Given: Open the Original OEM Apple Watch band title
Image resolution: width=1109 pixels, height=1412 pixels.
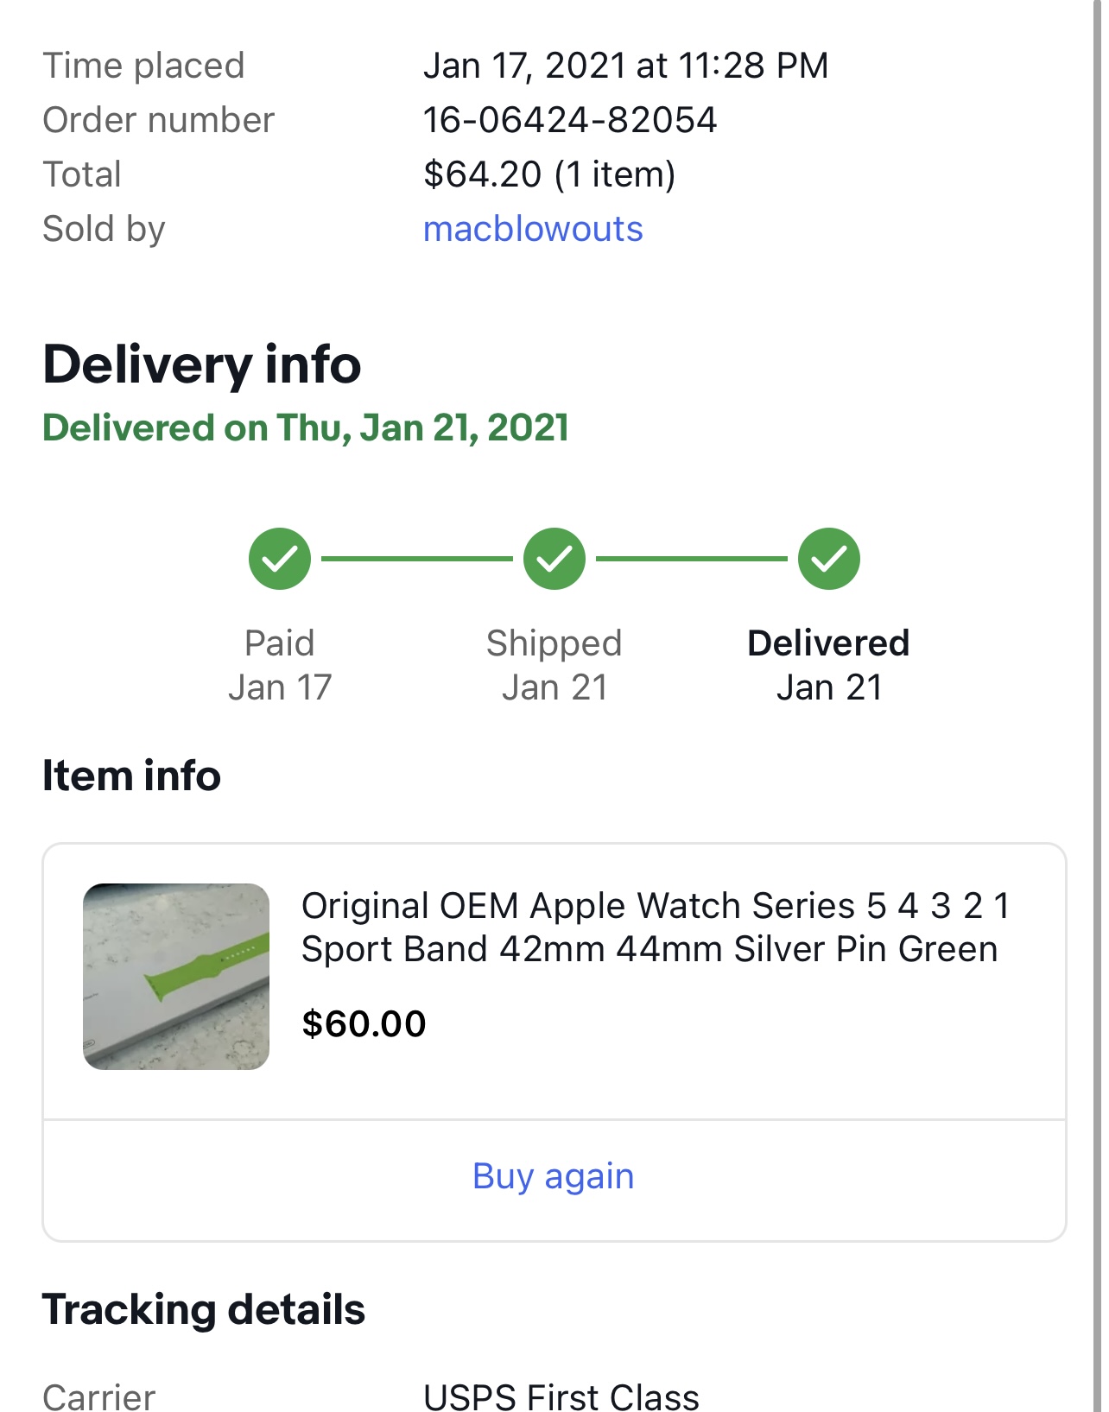Looking at the screenshot, I should (x=656, y=928).
